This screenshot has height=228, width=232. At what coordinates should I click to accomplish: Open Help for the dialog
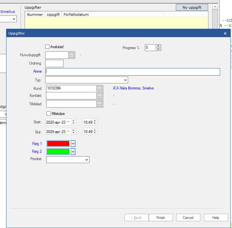(216, 217)
